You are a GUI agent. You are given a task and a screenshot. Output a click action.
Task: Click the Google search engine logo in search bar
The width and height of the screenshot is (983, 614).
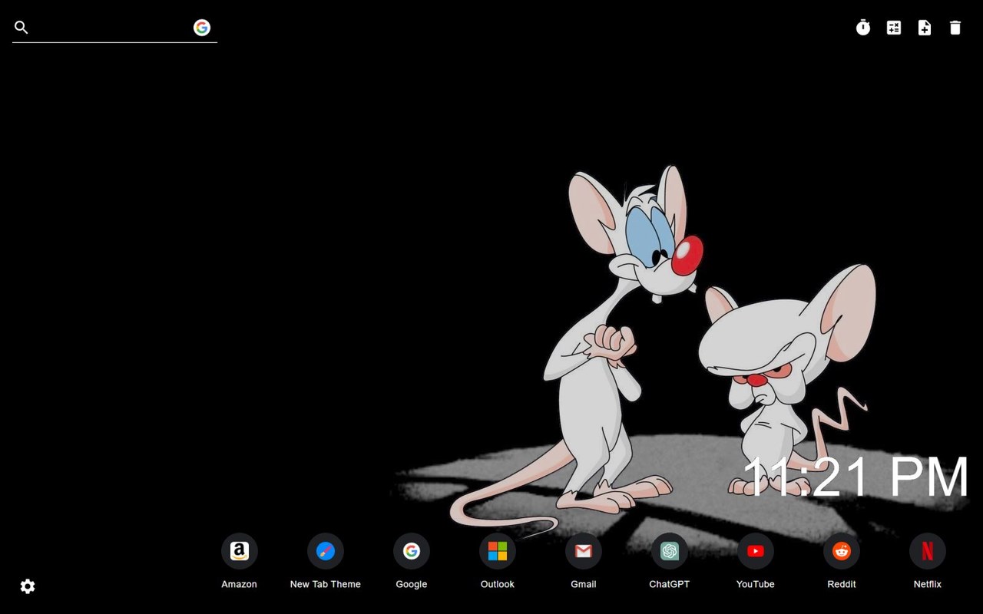point(202,28)
